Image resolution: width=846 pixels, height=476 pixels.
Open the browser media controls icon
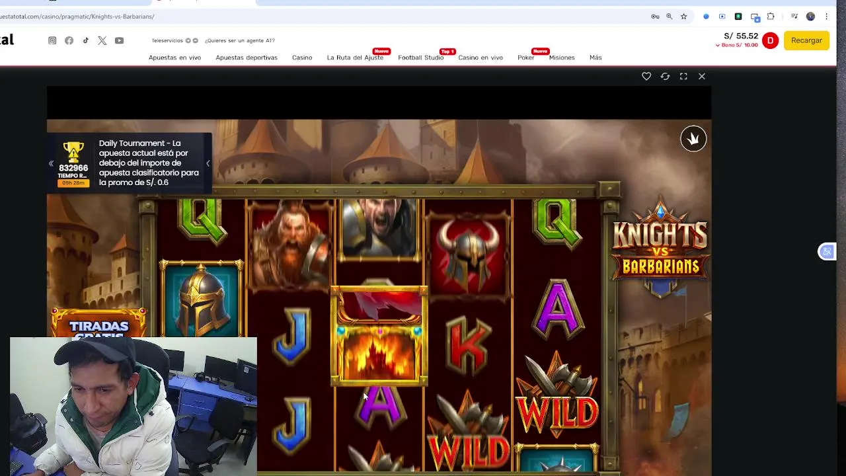794,17
